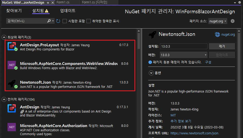The image size is (243, 138).
Task: Select the NuGet: WinF...zorAntDesign tab
Action: coord(23,3)
